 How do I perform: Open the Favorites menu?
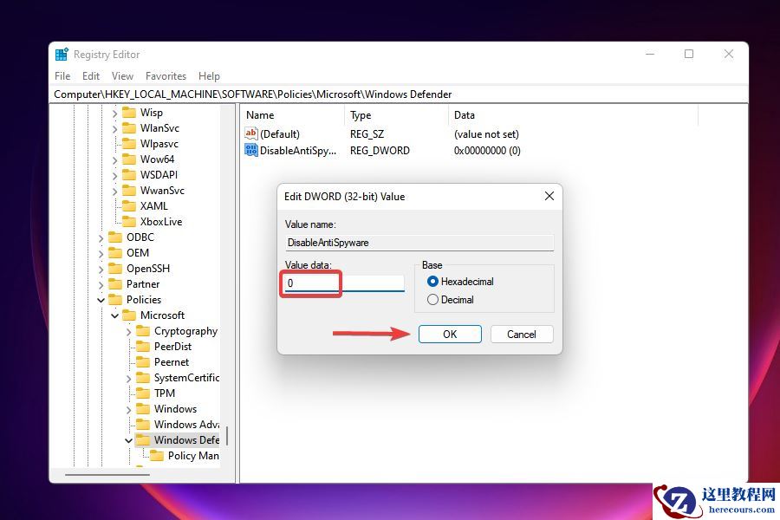[166, 75]
